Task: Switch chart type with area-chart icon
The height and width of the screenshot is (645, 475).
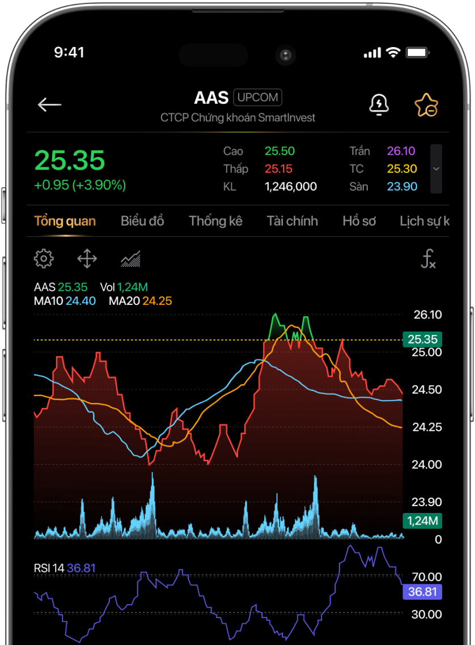Action: pyautogui.click(x=130, y=260)
